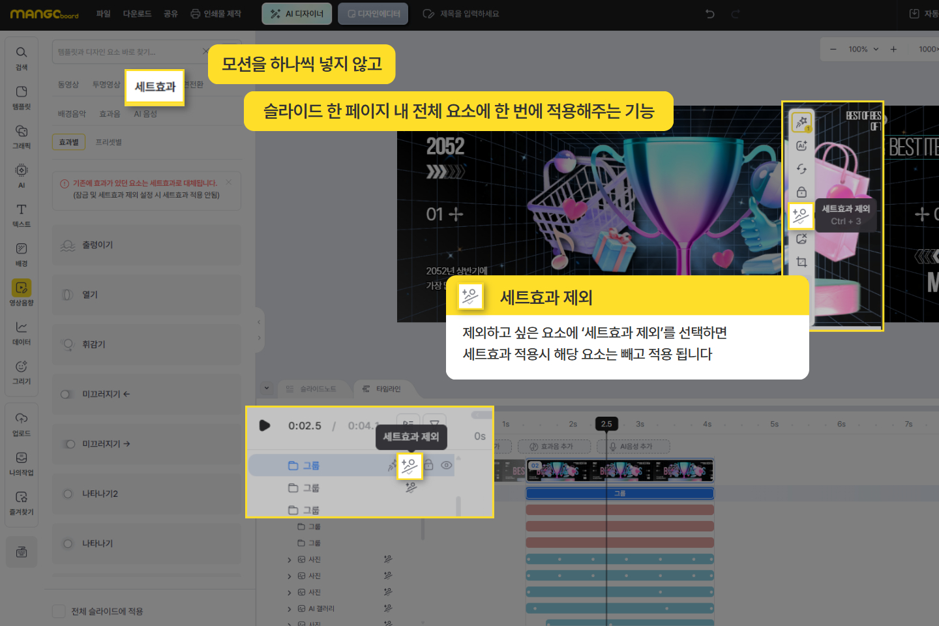Switch to the 세트효과 tab
Image resolution: width=939 pixels, height=626 pixels.
[x=155, y=87]
